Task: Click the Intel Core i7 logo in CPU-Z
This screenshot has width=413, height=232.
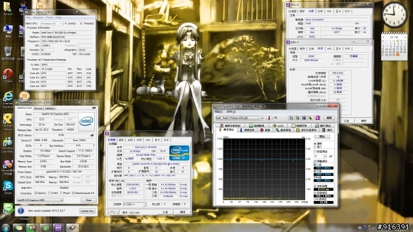Action: [x=179, y=153]
